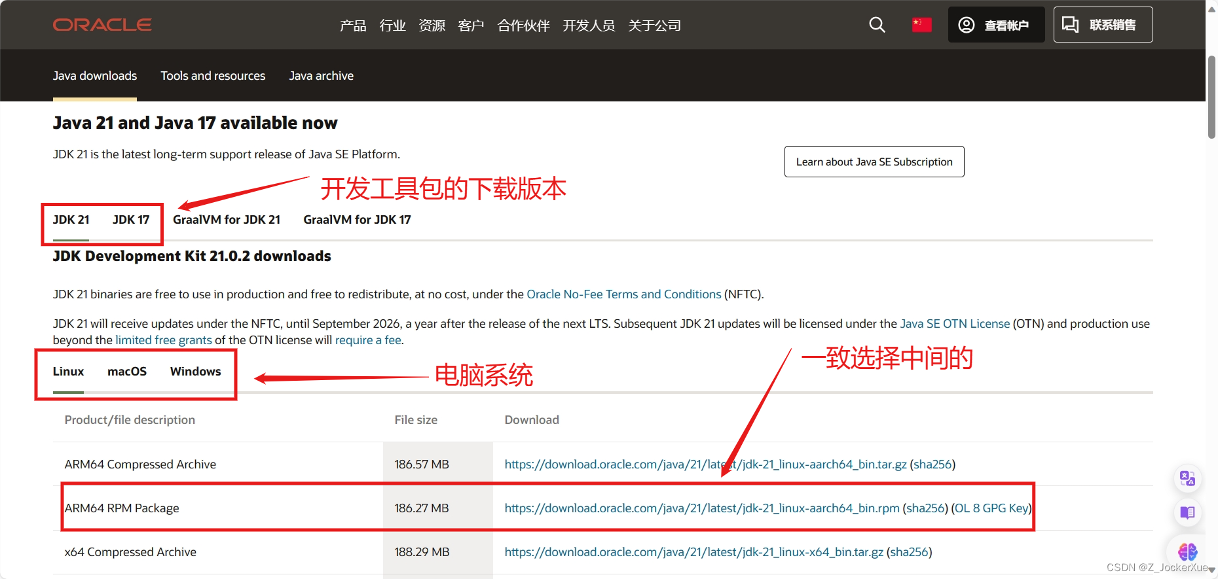
Task: Select the Windows OS tab
Action: [x=195, y=372]
